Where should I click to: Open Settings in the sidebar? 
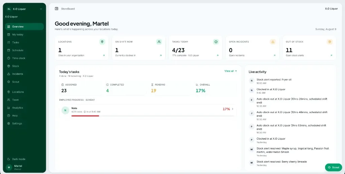coord(24,124)
